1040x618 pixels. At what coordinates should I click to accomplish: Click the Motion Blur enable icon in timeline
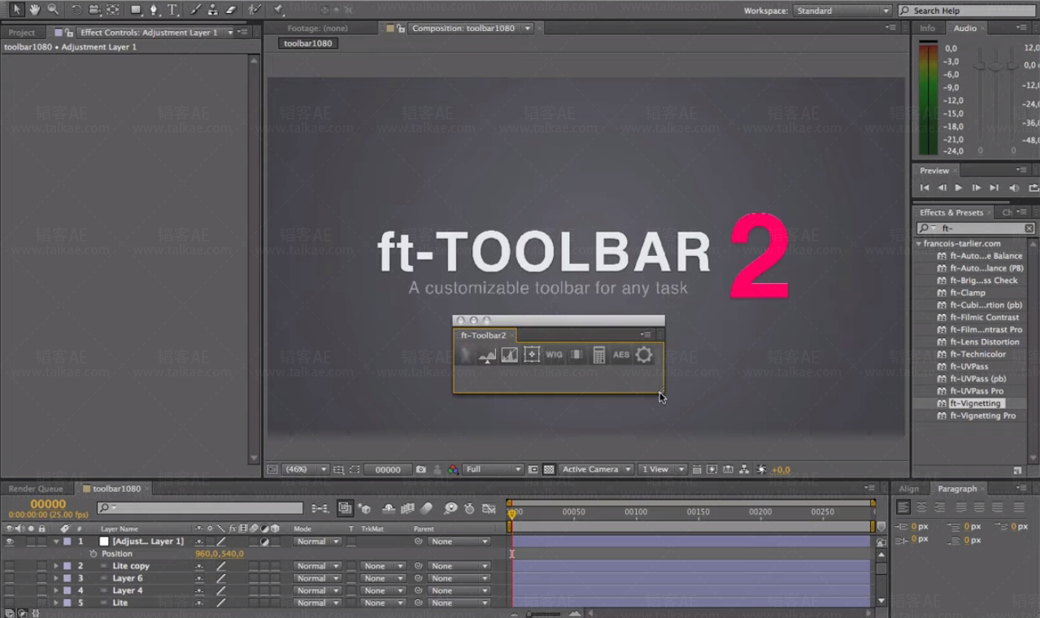426,508
